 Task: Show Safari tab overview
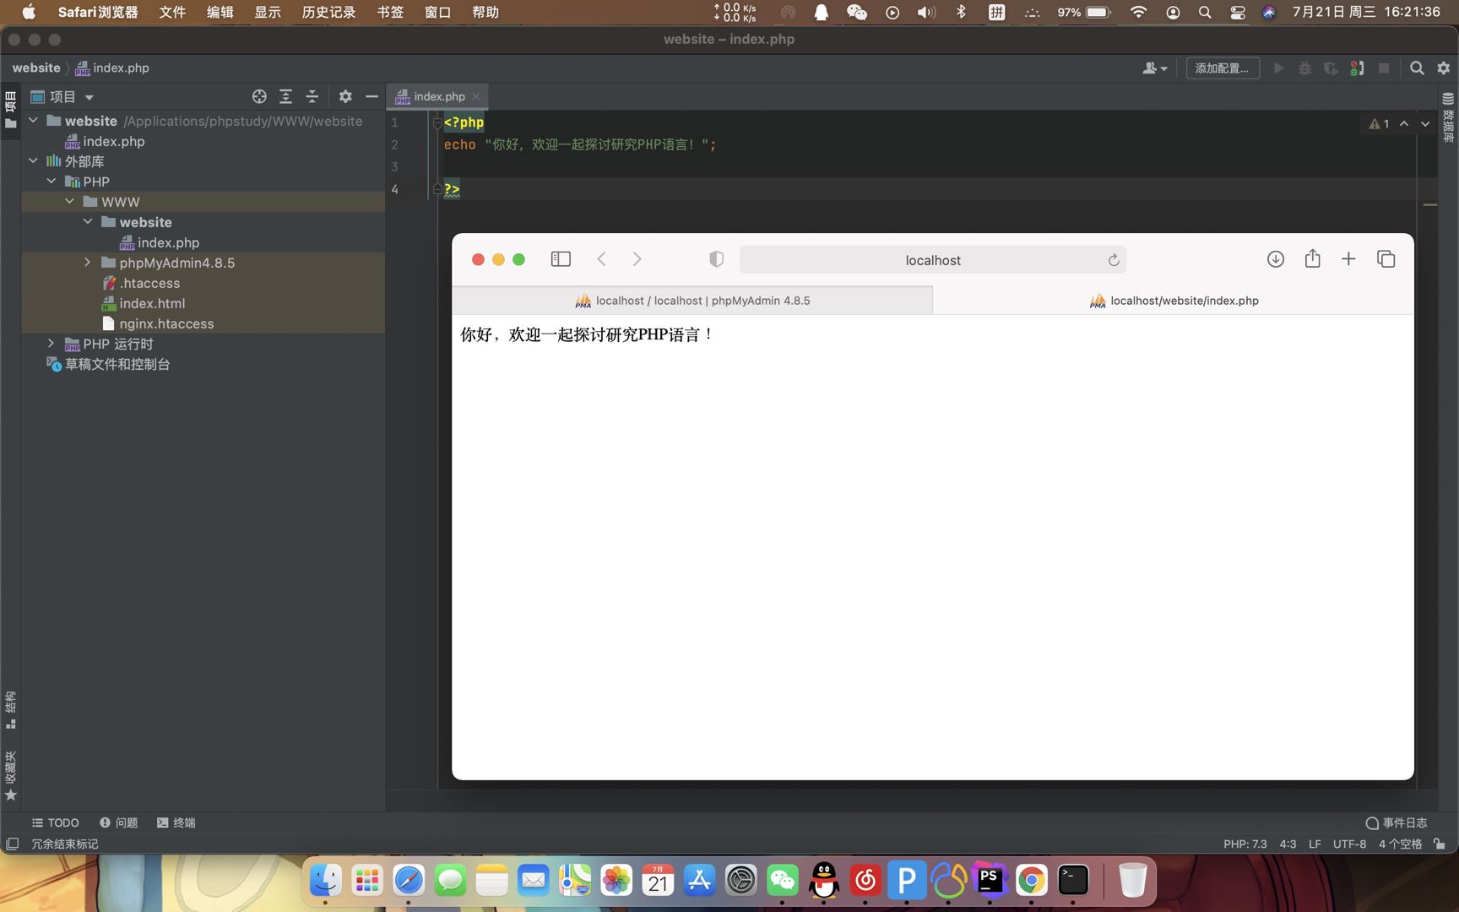1386,259
